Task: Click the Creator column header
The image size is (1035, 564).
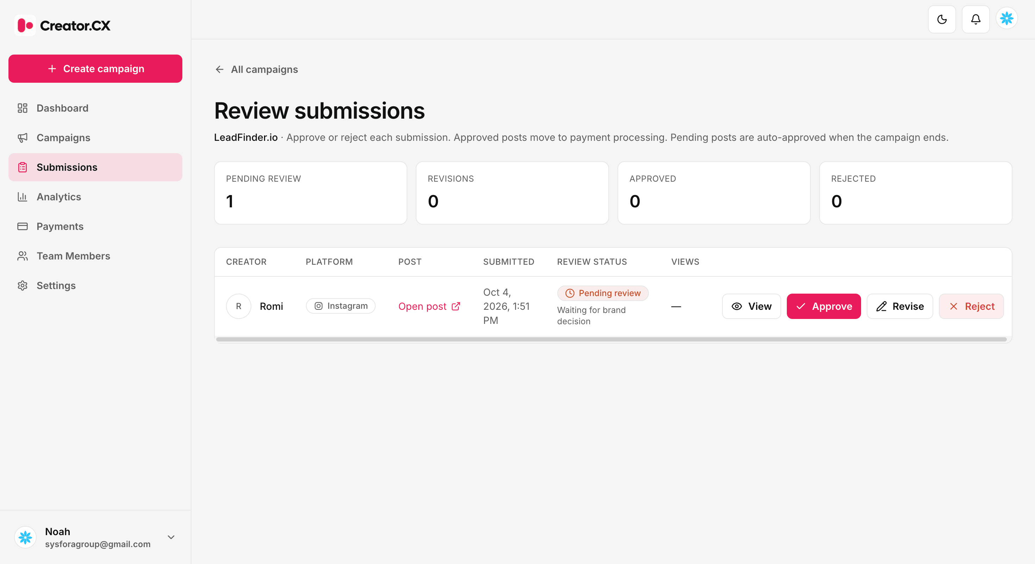Action: click(x=246, y=262)
